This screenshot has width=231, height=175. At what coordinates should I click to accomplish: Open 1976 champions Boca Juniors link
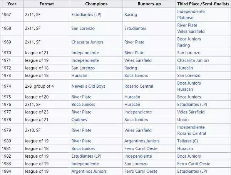tap(83, 104)
